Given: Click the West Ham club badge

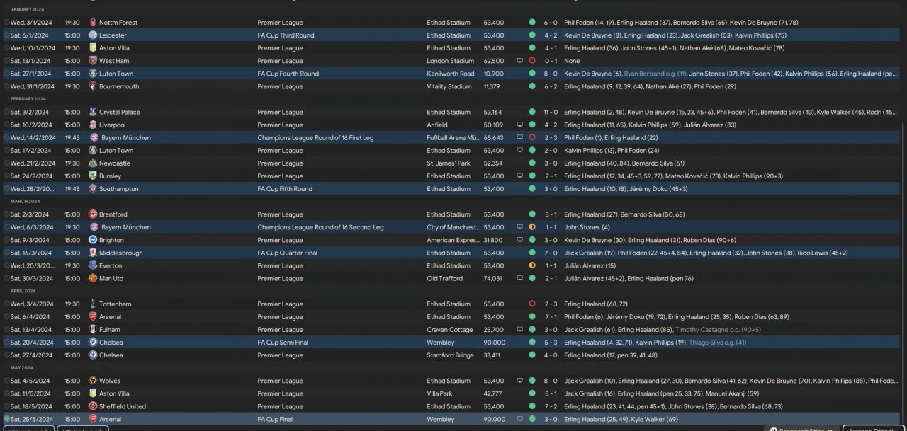Looking at the screenshot, I should click(93, 61).
